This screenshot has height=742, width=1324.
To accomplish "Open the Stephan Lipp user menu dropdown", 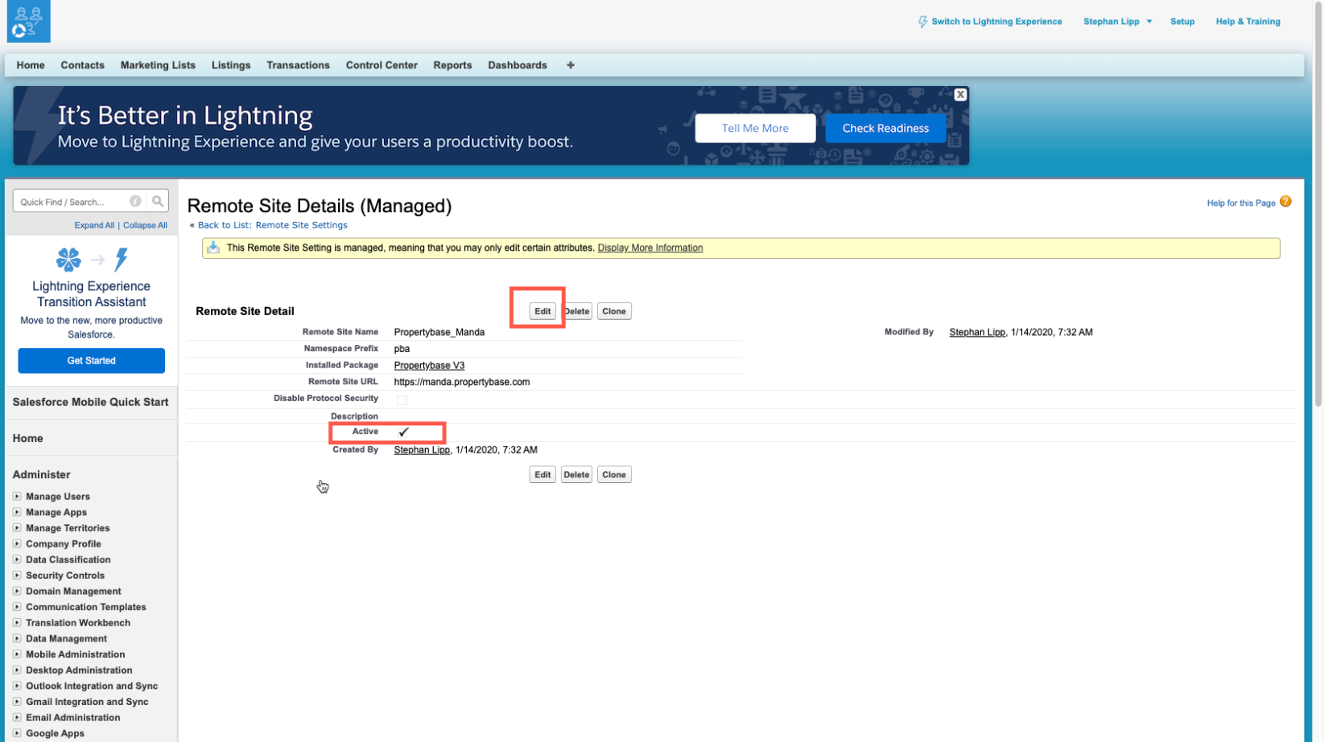I will click(1149, 22).
